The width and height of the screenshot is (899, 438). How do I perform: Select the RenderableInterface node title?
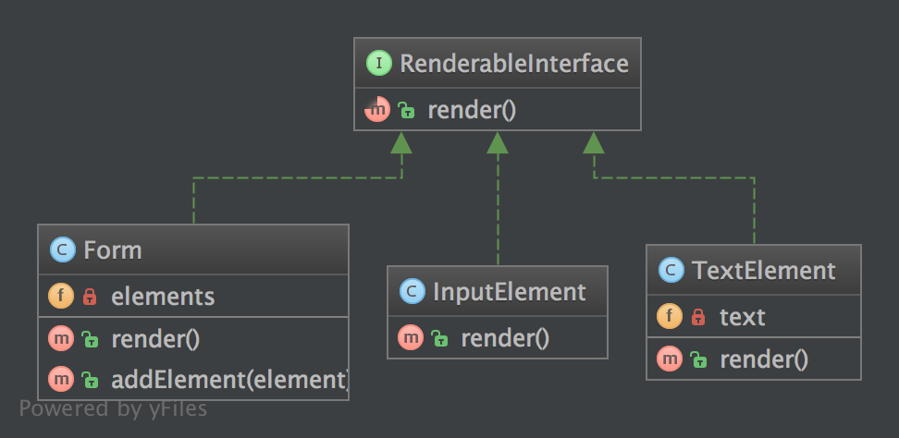pyautogui.click(x=513, y=64)
